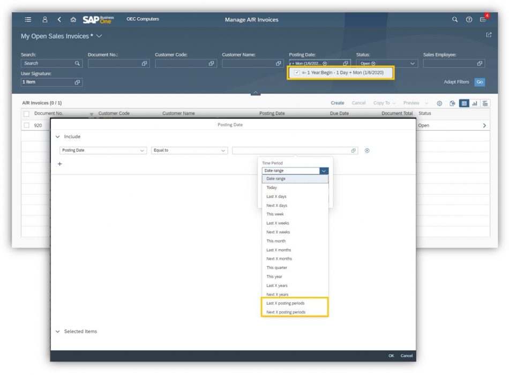Image resolution: width=509 pixels, height=375 pixels.
Task: Go to the home screen icon
Action: [73, 19]
